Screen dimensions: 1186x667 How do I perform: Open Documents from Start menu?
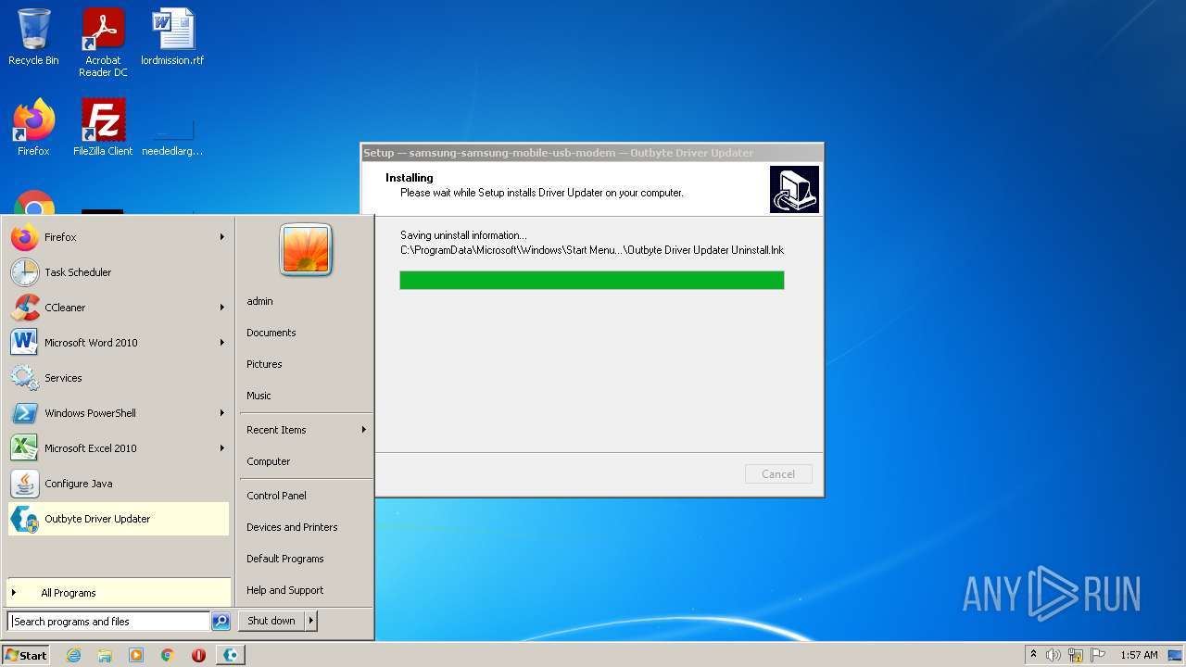tap(306, 333)
